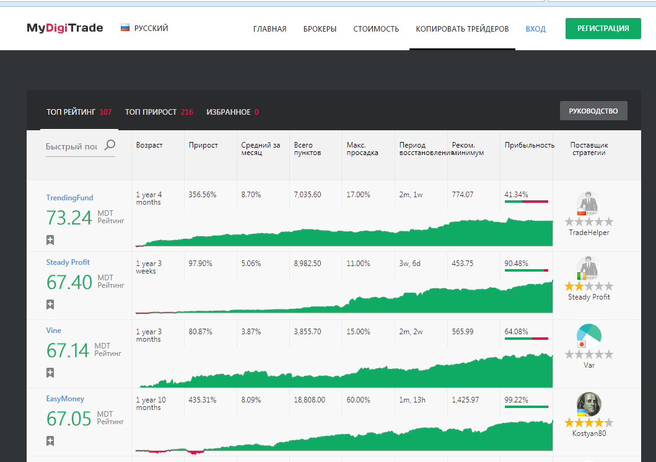Go to ГЛАВНАЯ page
The height and width of the screenshot is (462, 656).
click(270, 29)
